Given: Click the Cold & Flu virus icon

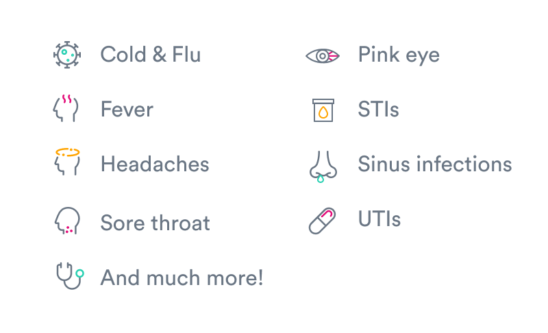Looking at the screenshot, I should 67,55.
